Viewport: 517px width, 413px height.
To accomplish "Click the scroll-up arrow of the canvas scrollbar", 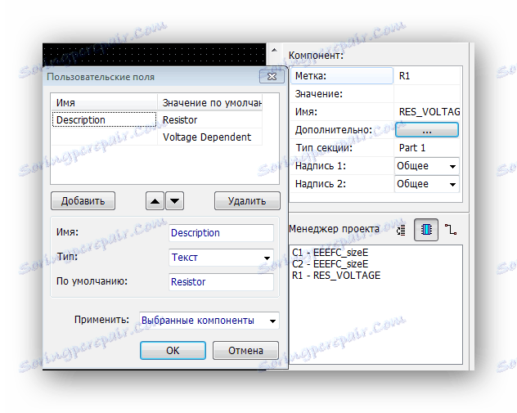I will click(274, 50).
